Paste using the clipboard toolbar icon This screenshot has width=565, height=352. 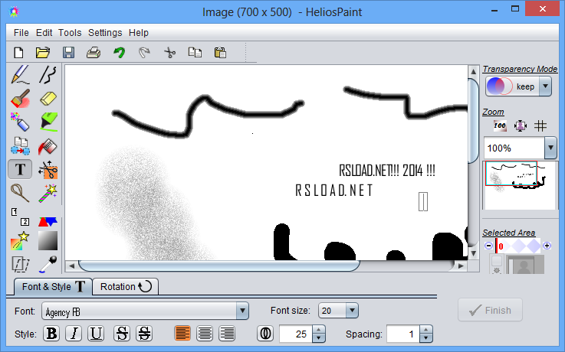[x=220, y=53]
